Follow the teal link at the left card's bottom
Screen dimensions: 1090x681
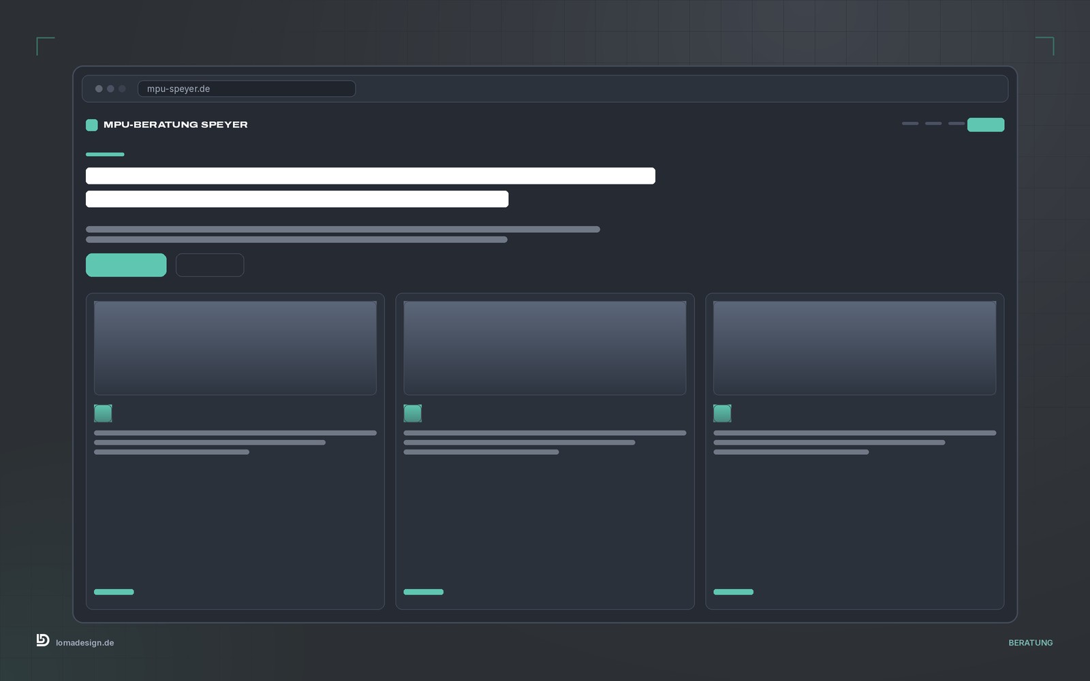pos(114,592)
